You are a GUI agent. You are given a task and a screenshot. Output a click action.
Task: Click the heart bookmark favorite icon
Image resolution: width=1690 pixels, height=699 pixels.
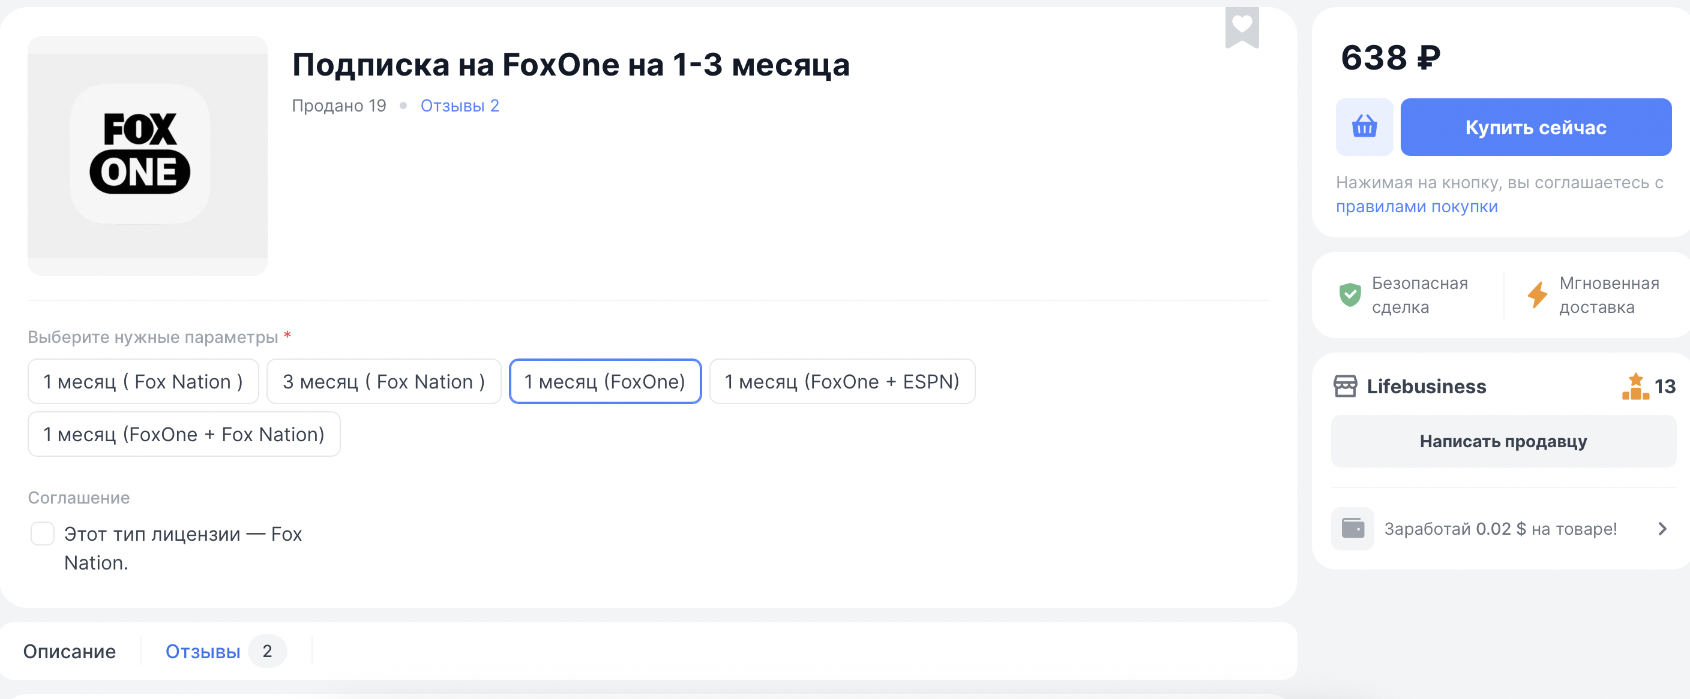(1241, 28)
